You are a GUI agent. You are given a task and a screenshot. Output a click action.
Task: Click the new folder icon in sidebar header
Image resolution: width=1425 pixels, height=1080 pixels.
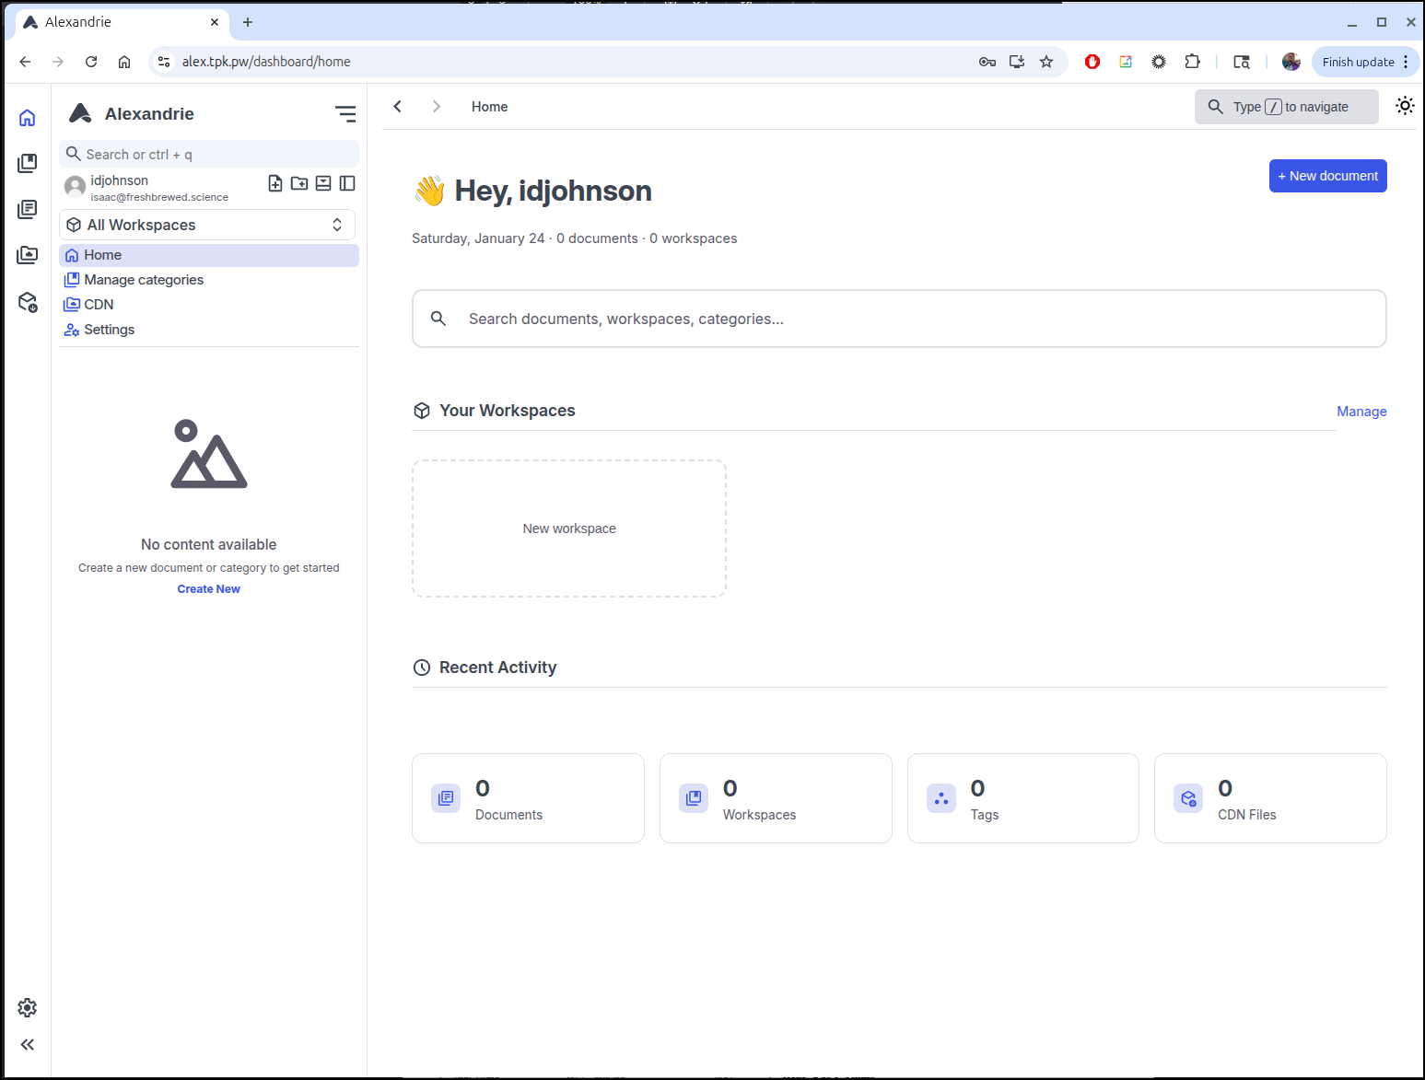click(299, 183)
